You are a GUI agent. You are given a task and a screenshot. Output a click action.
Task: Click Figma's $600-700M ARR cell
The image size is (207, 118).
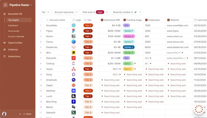click(x=114, y=31)
